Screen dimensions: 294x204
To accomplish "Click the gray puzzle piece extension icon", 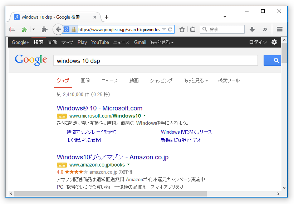I will point(44,29).
